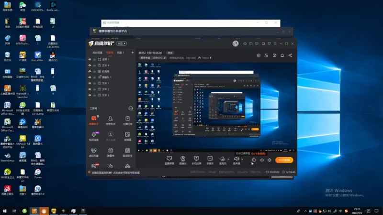Toggle lock on 文本 4 source
The width and height of the screenshot is (383, 215).
[94, 65]
